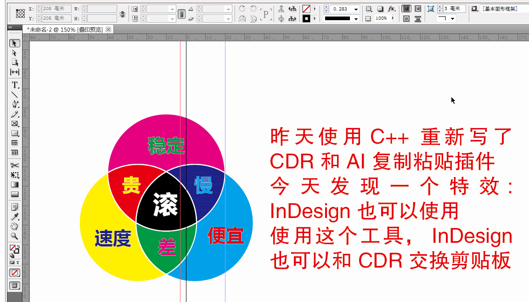The image size is (529, 302).
Task: Open the shear angle dropdown
Action: (x=229, y=19)
